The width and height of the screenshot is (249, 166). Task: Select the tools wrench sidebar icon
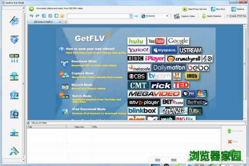coord(14,151)
